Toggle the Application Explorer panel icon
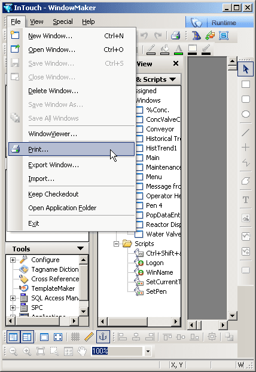The width and height of the screenshot is (256, 372). pyautogui.click(x=13, y=337)
